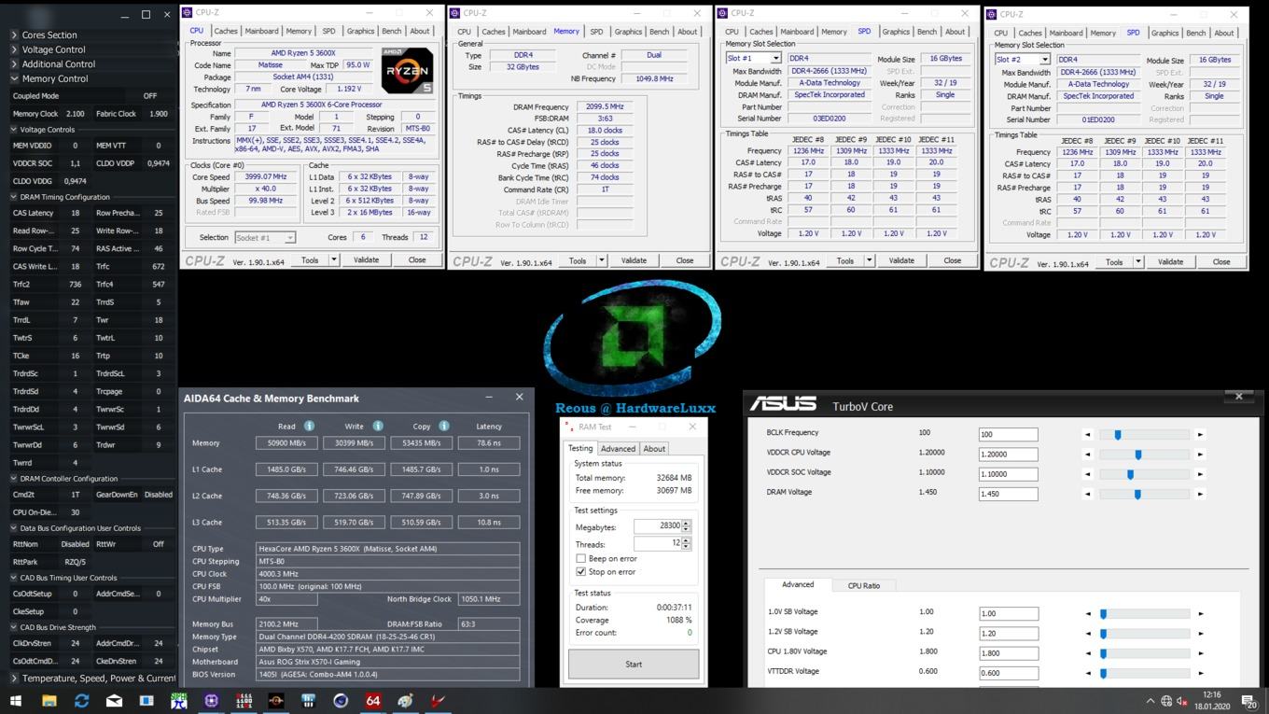Click Tools button in Slot #2 SPD window
Screen dimensions: 1269x714
click(1114, 262)
